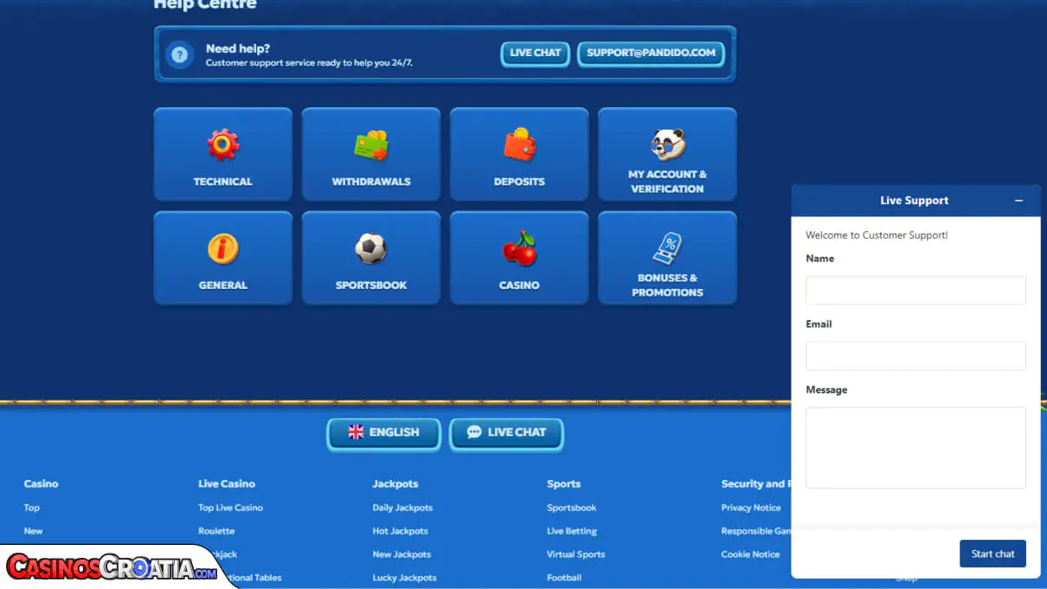1047x589 pixels.
Task: Open the Daily Jackpots footer link
Action: pos(402,508)
